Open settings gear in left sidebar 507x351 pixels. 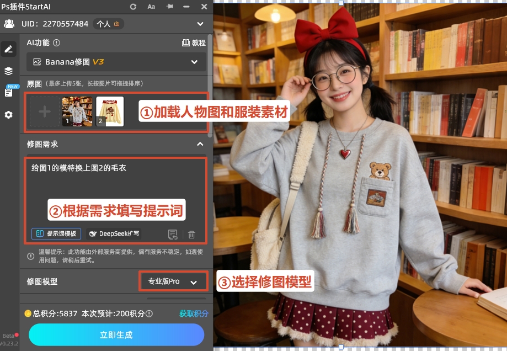coord(8,115)
